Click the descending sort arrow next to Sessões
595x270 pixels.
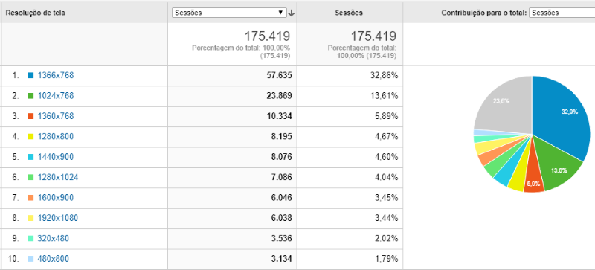click(292, 13)
